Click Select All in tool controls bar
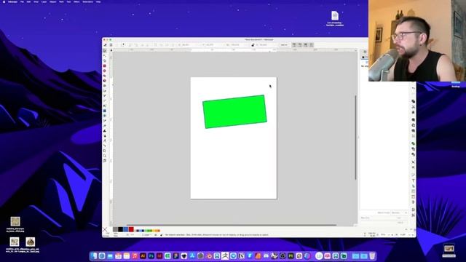Image resolution: width=466 pixels, height=262 pixels. (x=105, y=45)
